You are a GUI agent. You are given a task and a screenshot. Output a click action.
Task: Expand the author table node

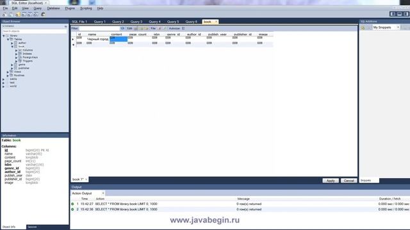coord(12,43)
